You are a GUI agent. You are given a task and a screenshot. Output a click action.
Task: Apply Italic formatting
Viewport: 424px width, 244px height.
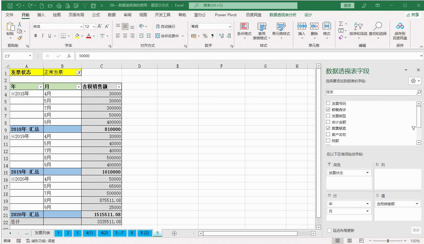click(42, 36)
